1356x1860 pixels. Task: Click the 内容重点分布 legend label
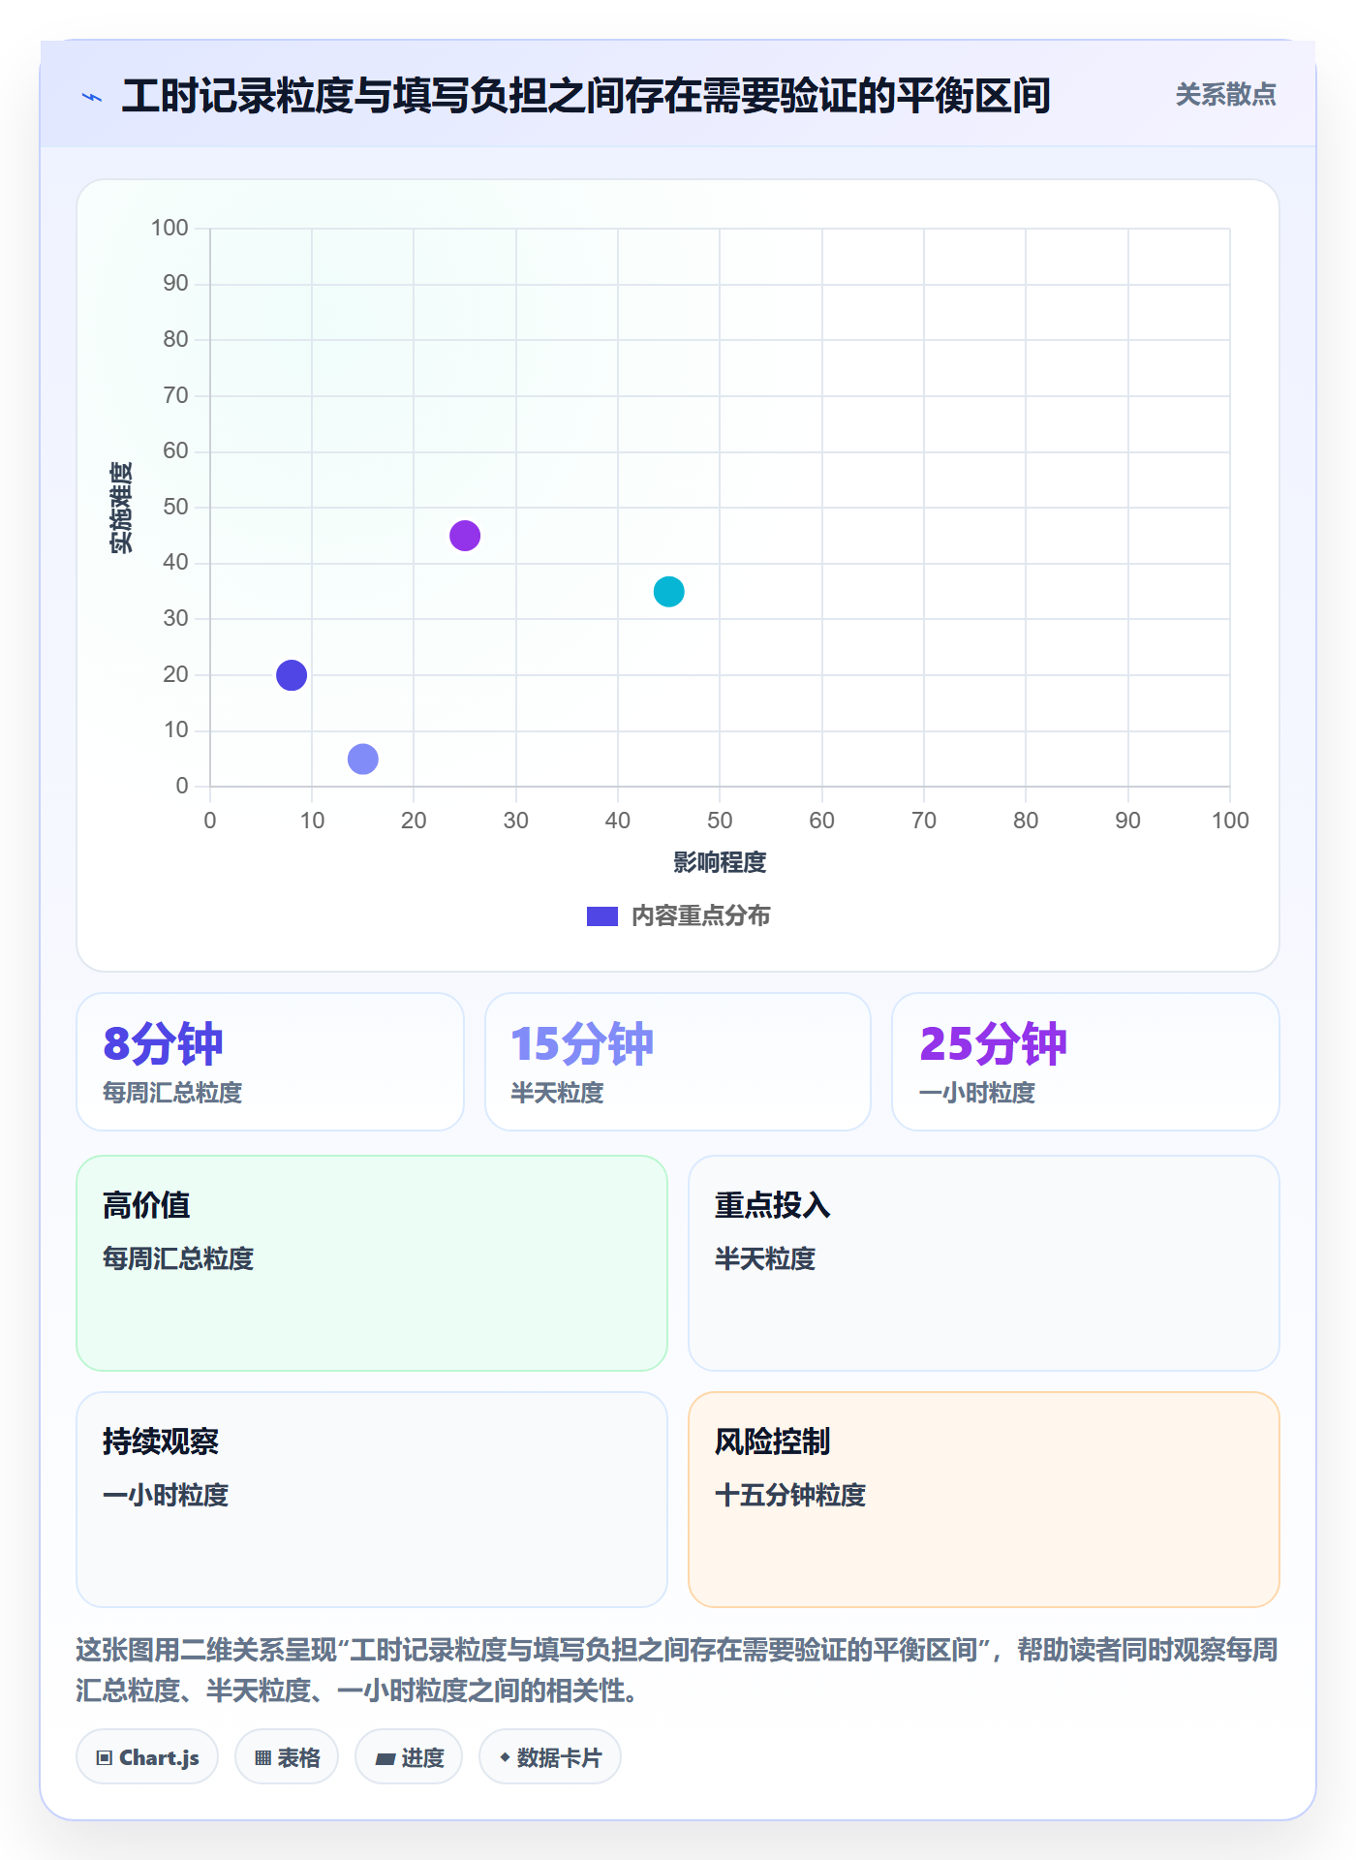700,916
